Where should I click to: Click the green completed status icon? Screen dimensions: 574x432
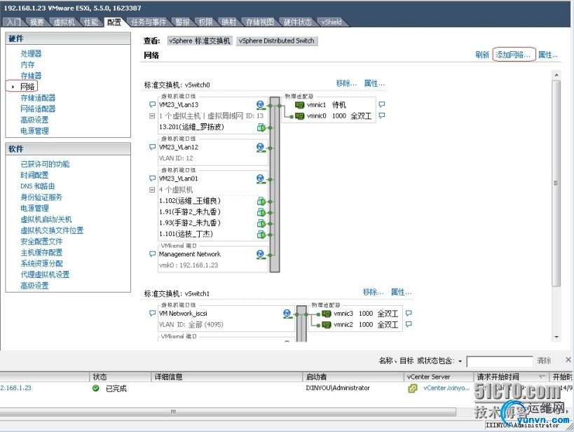click(x=96, y=389)
